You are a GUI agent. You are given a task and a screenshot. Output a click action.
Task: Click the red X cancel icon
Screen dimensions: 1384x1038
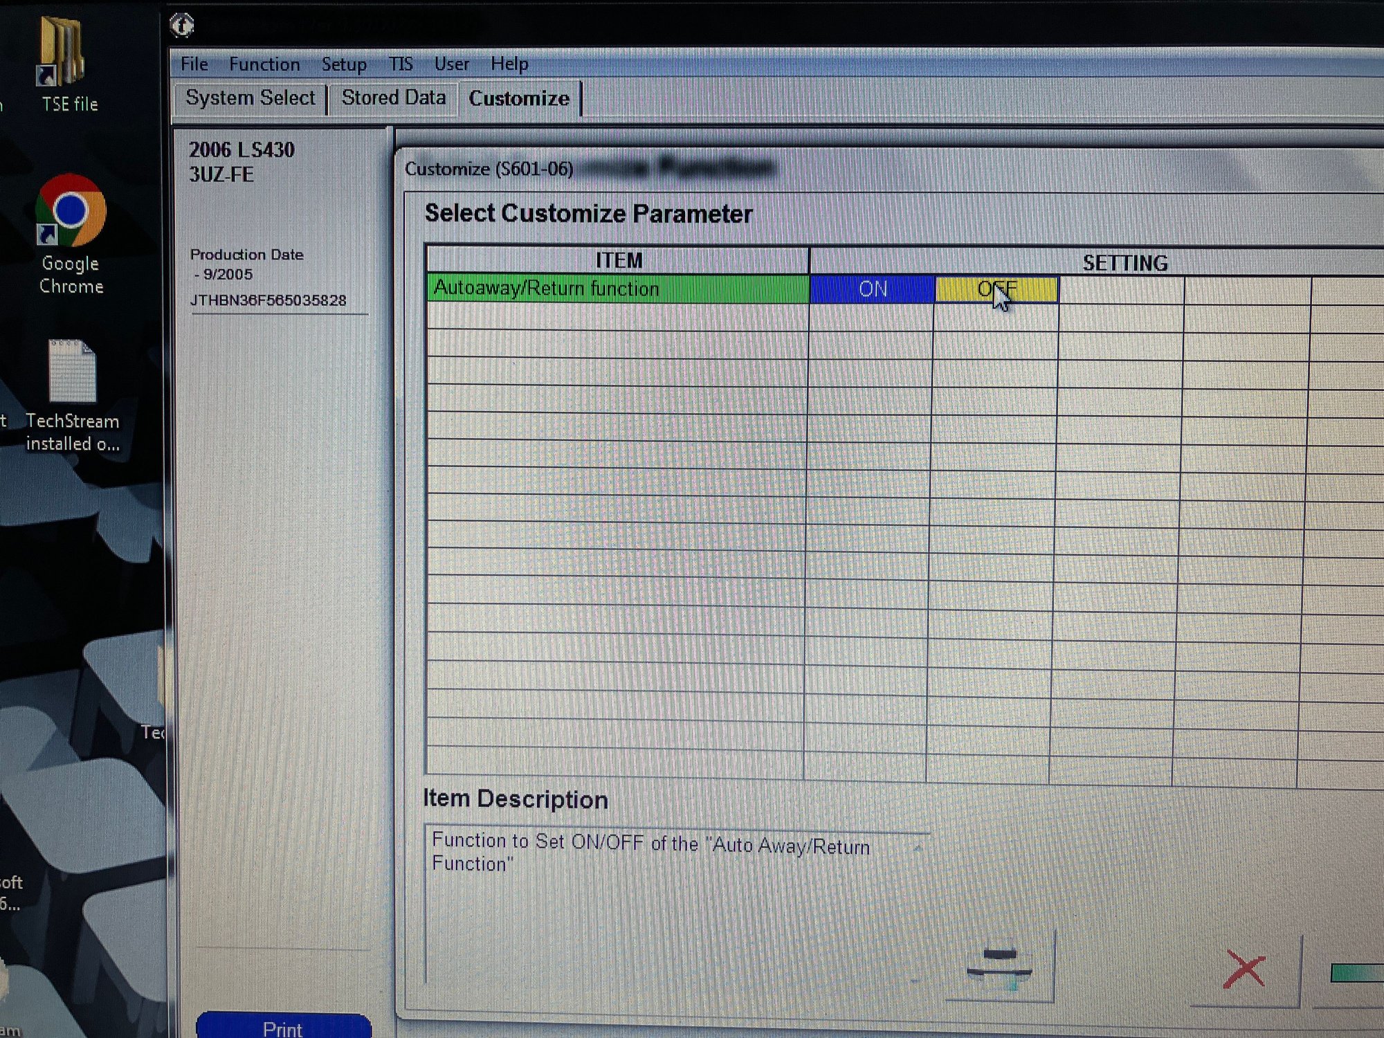[x=1245, y=969]
